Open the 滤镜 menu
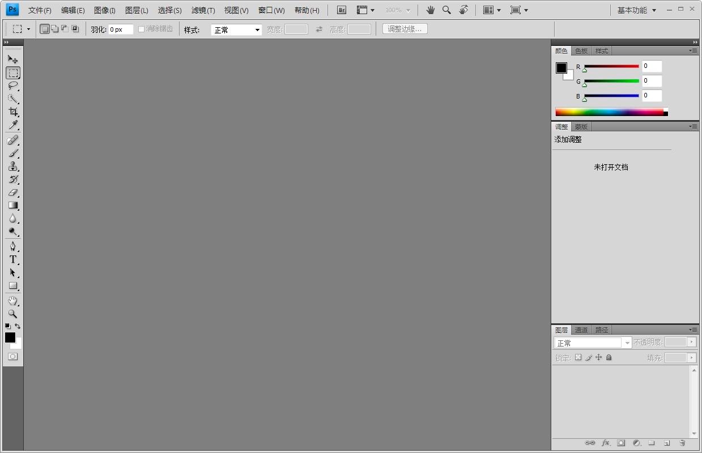The image size is (702, 453). (x=203, y=10)
